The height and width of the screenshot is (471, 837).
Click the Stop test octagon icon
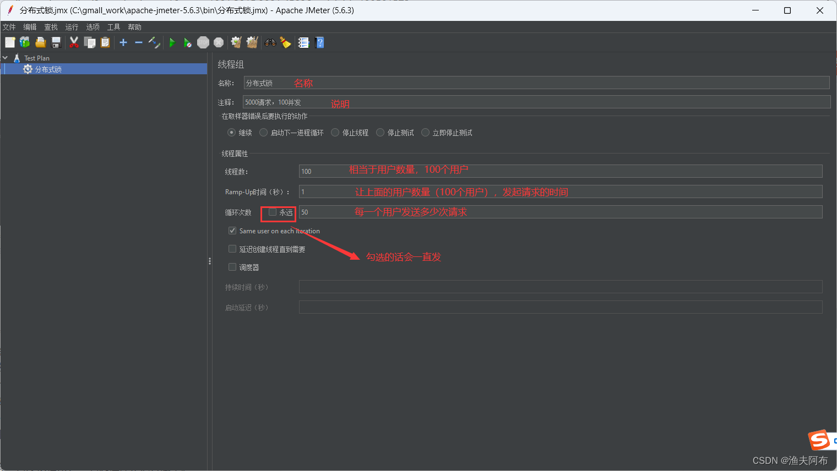click(x=203, y=42)
